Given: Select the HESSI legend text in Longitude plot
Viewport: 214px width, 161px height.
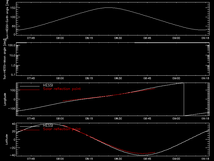Looking at the screenshot, I should click(x=48, y=85).
